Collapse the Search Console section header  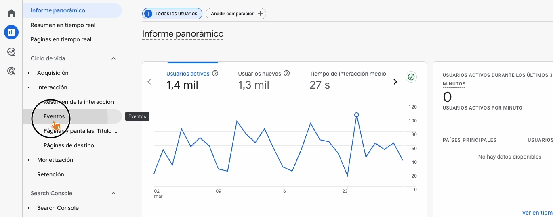(114, 193)
